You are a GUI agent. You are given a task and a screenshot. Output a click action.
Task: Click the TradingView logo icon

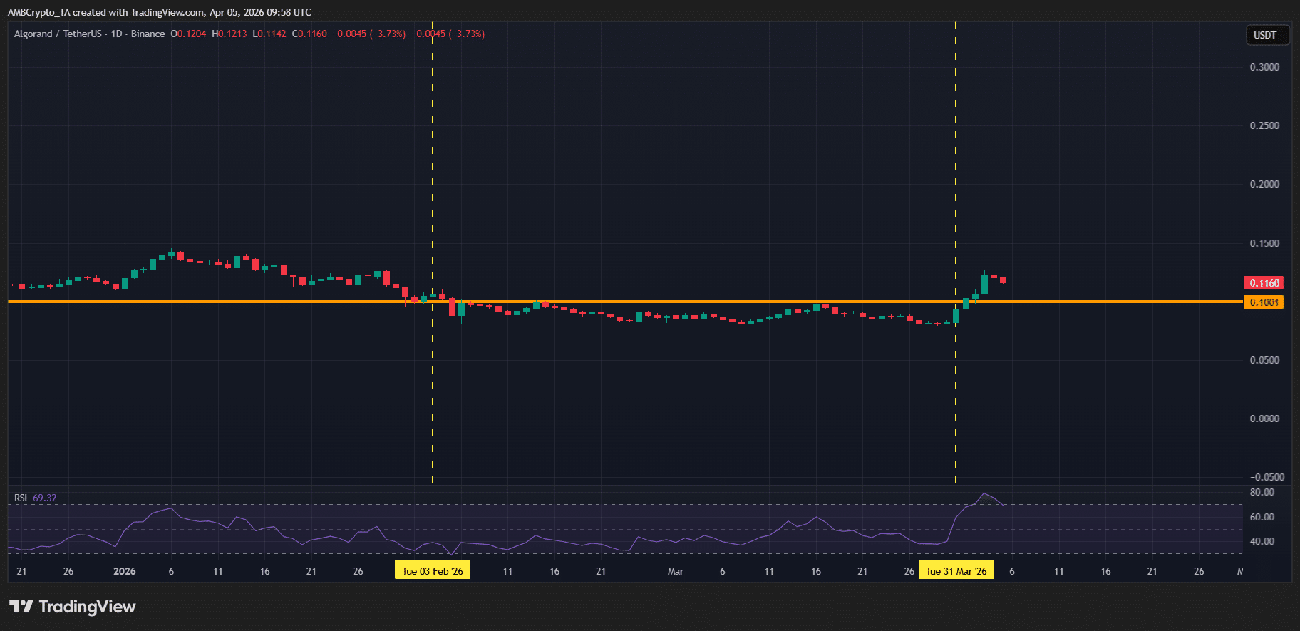(21, 607)
